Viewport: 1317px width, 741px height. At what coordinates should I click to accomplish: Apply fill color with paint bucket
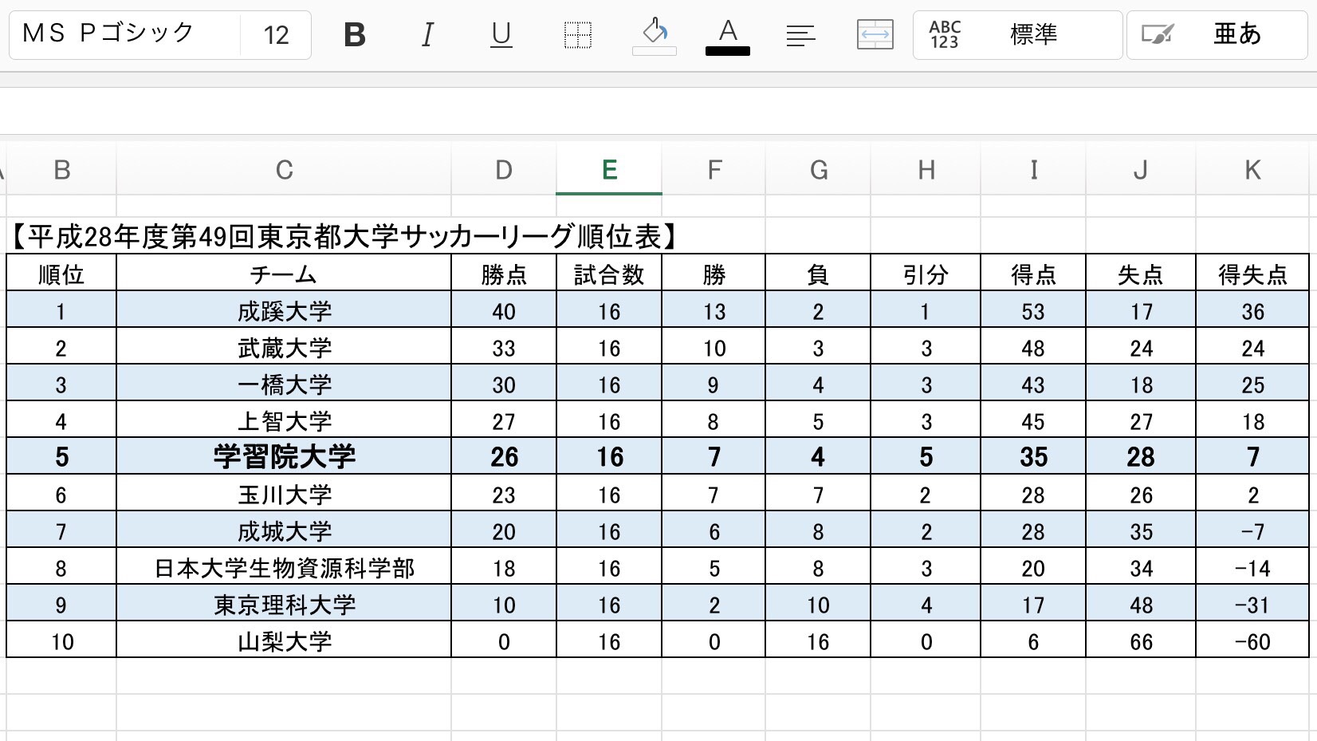(655, 36)
